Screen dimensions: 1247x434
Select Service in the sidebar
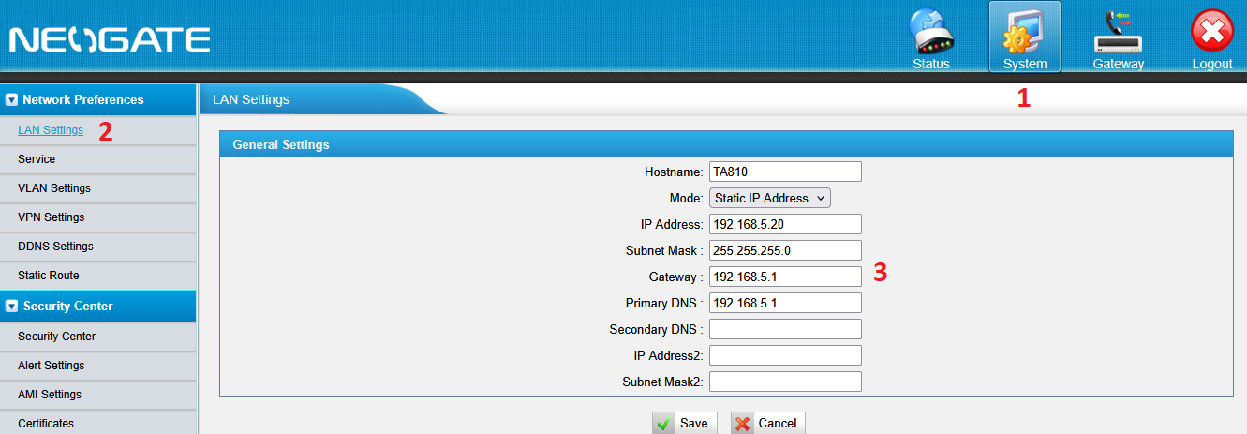pos(37,159)
